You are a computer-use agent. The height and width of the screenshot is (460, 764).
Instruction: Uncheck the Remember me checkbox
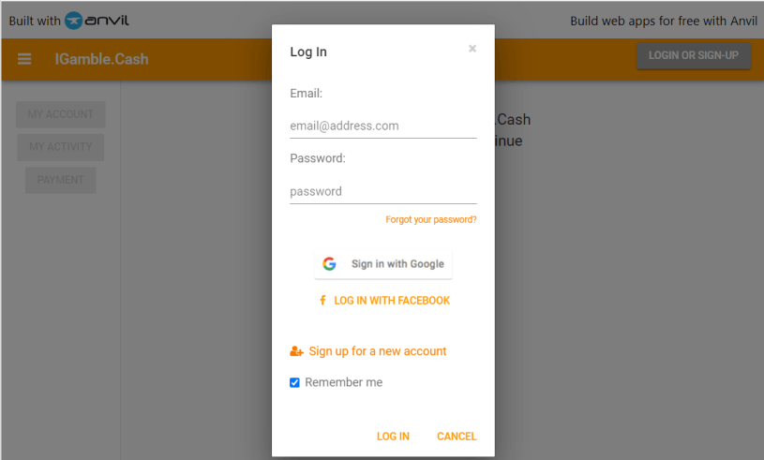(x=294, y=382)
